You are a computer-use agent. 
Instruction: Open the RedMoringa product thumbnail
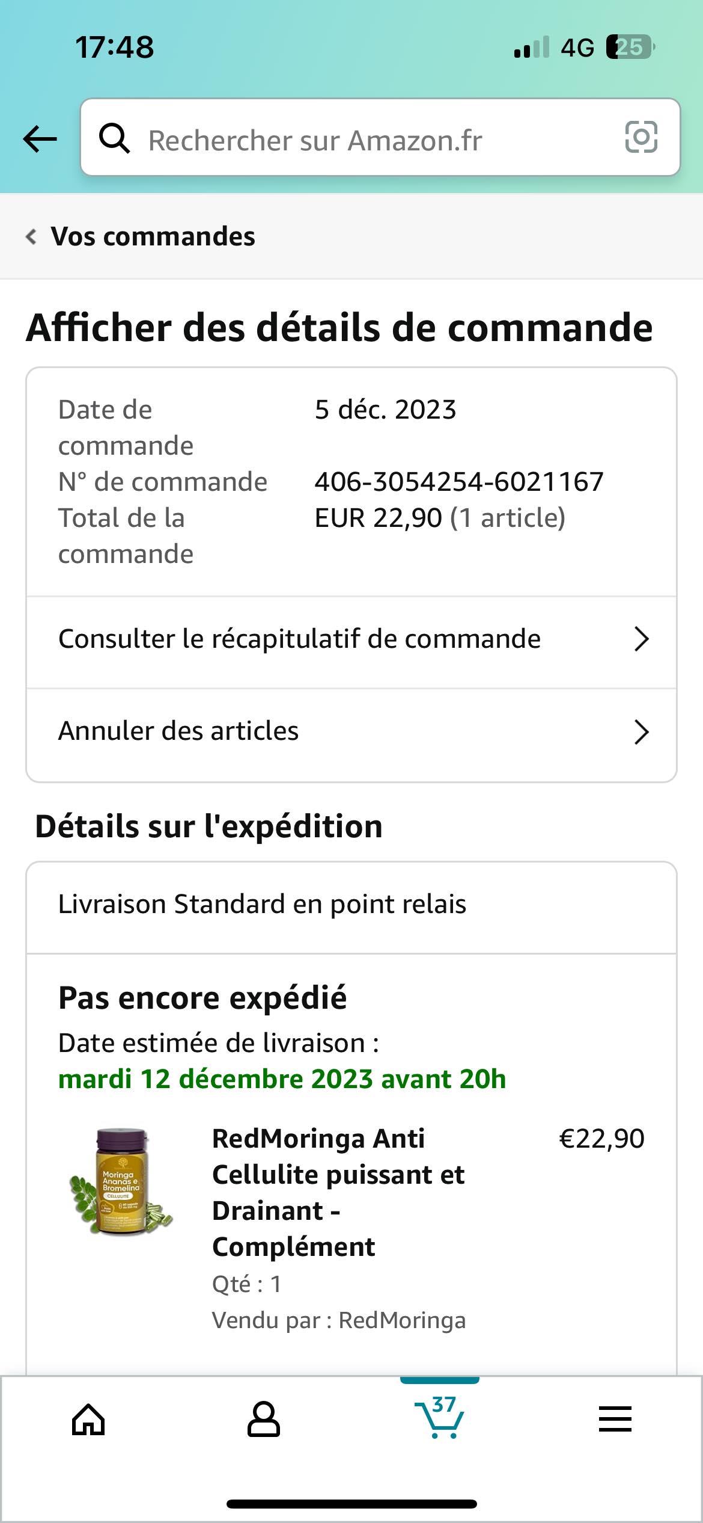[x=121, y=1183]
